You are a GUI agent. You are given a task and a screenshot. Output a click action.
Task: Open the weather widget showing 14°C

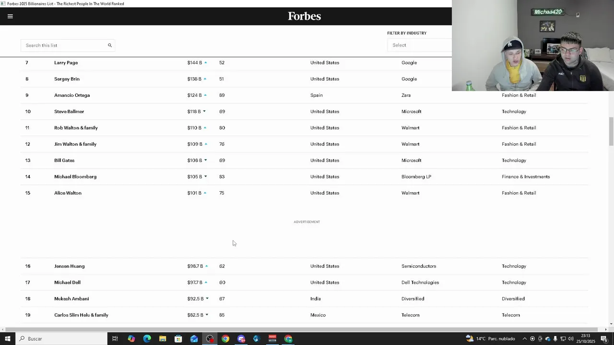click(491, 339)
